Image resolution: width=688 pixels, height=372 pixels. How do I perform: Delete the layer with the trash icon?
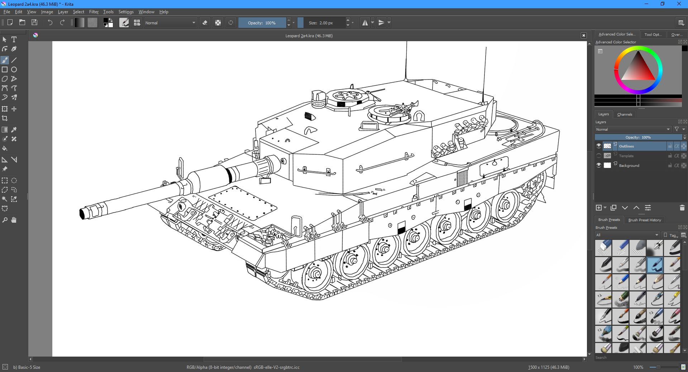[x=682, y=208]
